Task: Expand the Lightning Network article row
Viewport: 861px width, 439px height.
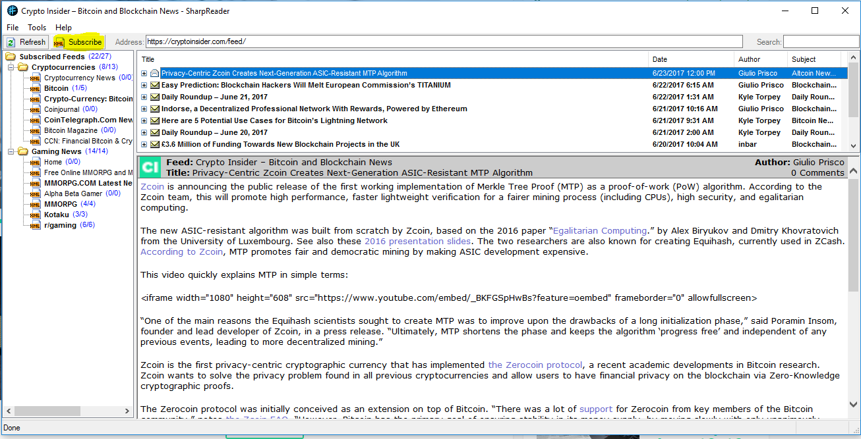Action: [x=144, y=120]
